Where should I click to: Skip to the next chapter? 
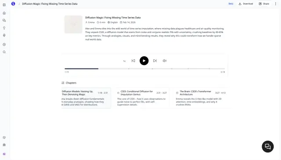tap(155, 61)
